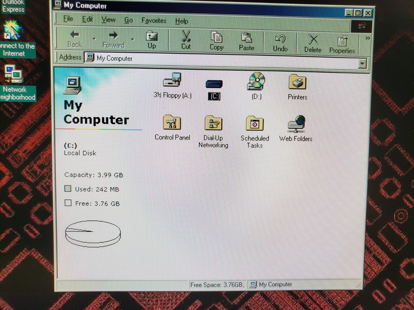This screenshot has width=414, height=310.
Task: Select the Web Folders icon
Action: (x=296, y=123)
